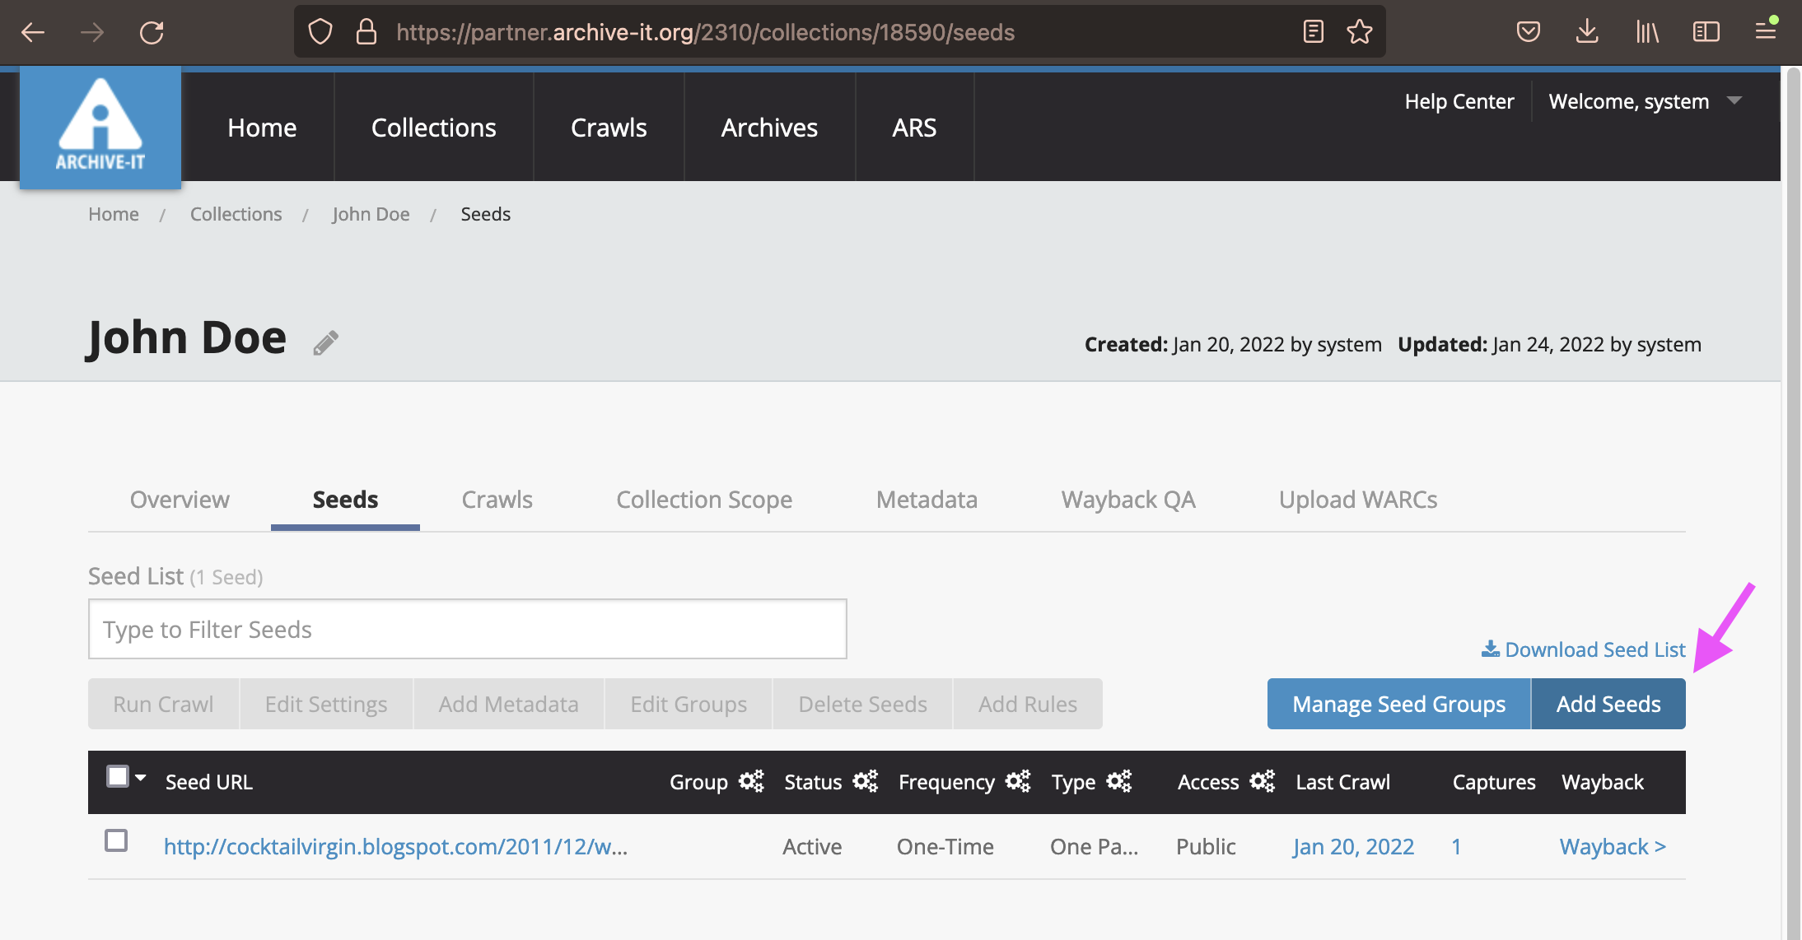The image size is (1802, 940).
Task: Click the pencil edit icon beside John Doe
Action: point(325,342)
